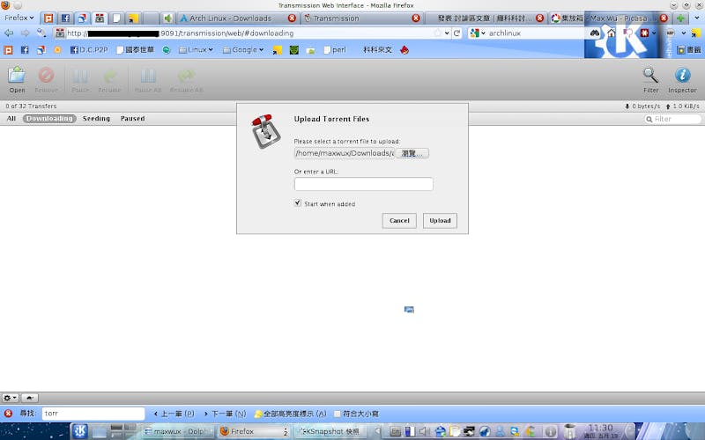Image resolution: width=705 pixels, height=440 pixels.
Task: Click find Previous (上一筆) button
Action: click(x=174, y=414)
